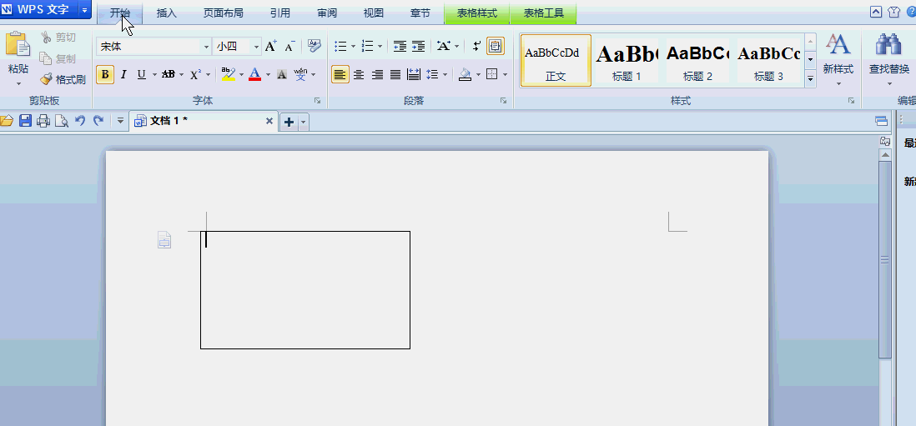Switch to the 插入 tab
The image size is (916, 426).
pos(167,13)
